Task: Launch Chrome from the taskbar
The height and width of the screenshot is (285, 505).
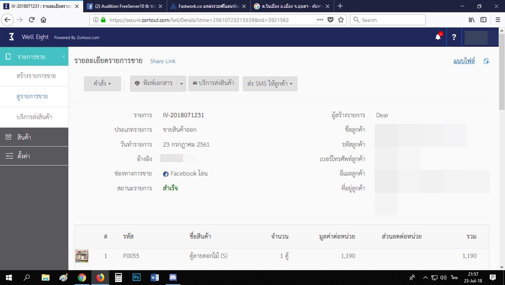Action: tap(82, 277)
